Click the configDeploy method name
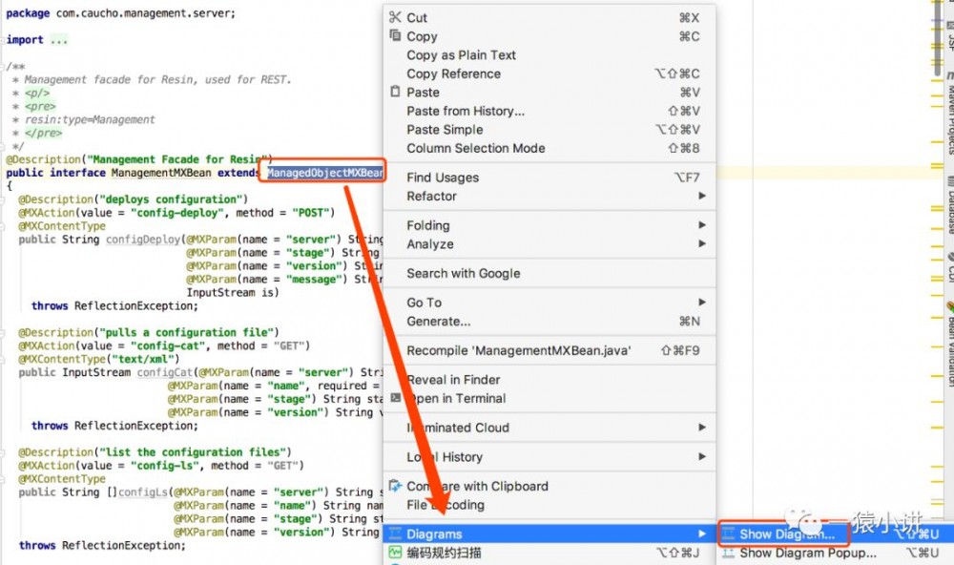954x565 pixels. pyautogui.click(x=143, y=240)
